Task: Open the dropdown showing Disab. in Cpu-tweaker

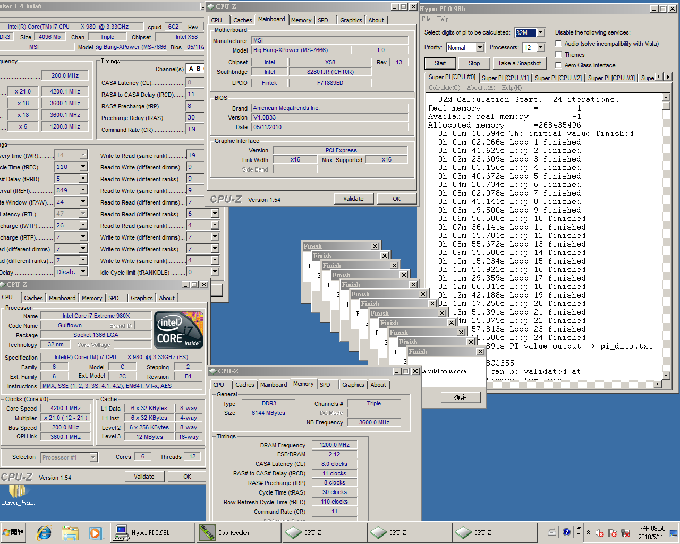Action: click(83, 272)
